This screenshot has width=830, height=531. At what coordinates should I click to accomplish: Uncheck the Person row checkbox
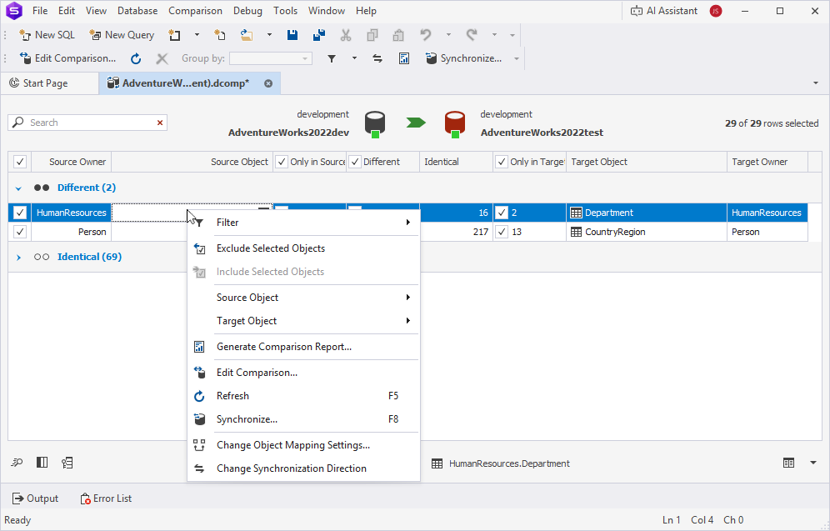(x=20, y=232)
